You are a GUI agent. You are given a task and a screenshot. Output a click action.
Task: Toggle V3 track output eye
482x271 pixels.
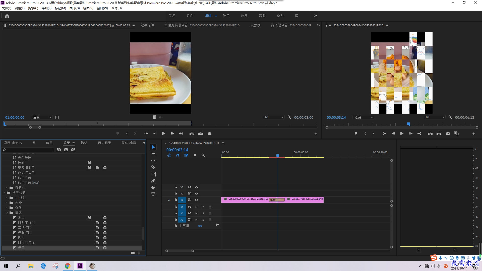(197, 187)
